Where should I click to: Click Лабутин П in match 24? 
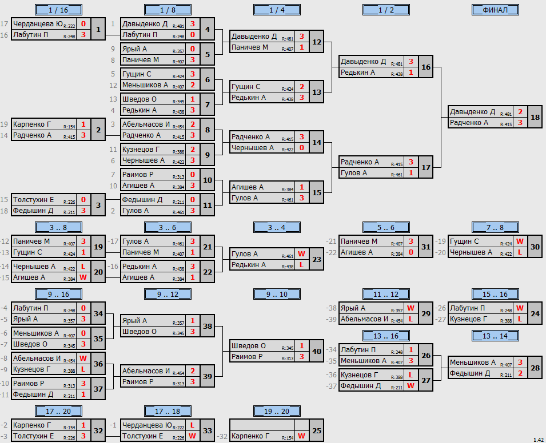tap(467, 308)
